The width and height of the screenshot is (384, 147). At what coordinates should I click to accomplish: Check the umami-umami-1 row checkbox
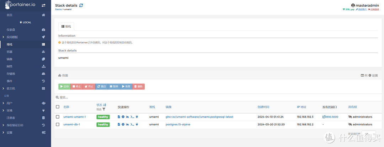(x=58, y=117)
